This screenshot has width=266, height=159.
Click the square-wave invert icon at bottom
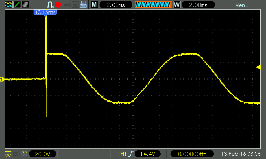pos(24,154)
